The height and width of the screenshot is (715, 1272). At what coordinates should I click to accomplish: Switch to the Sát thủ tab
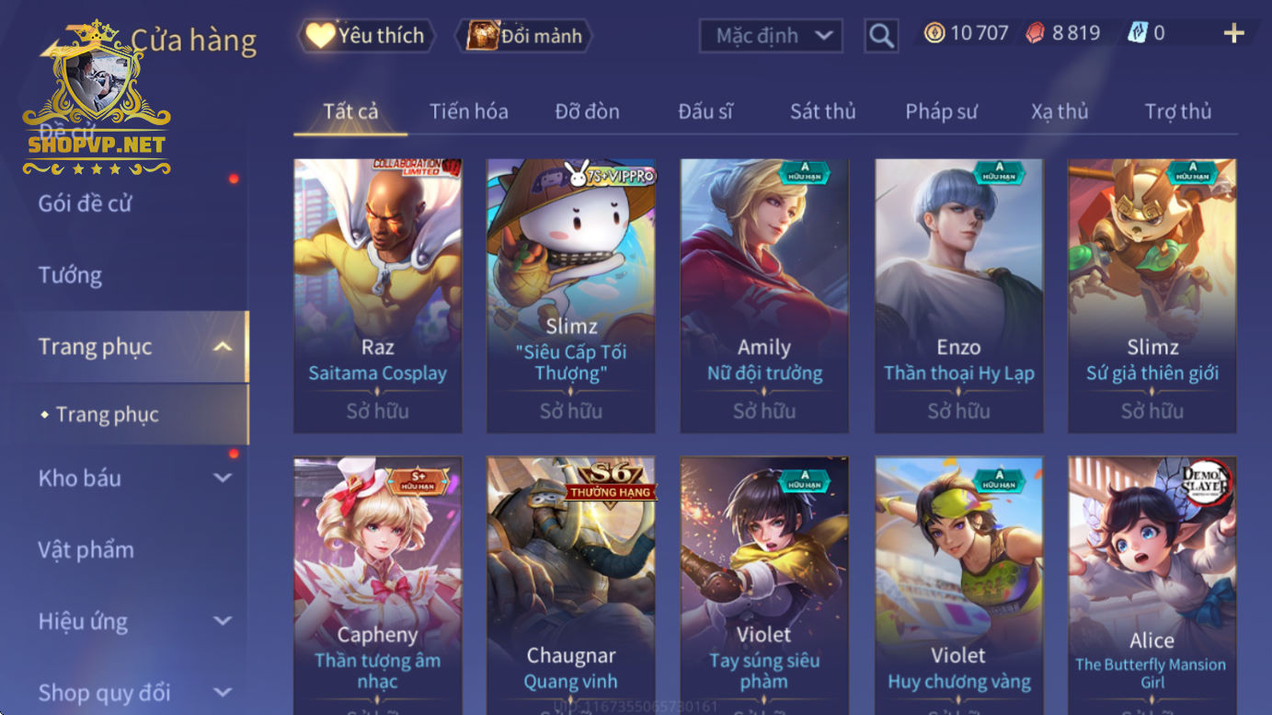point(822,111)
